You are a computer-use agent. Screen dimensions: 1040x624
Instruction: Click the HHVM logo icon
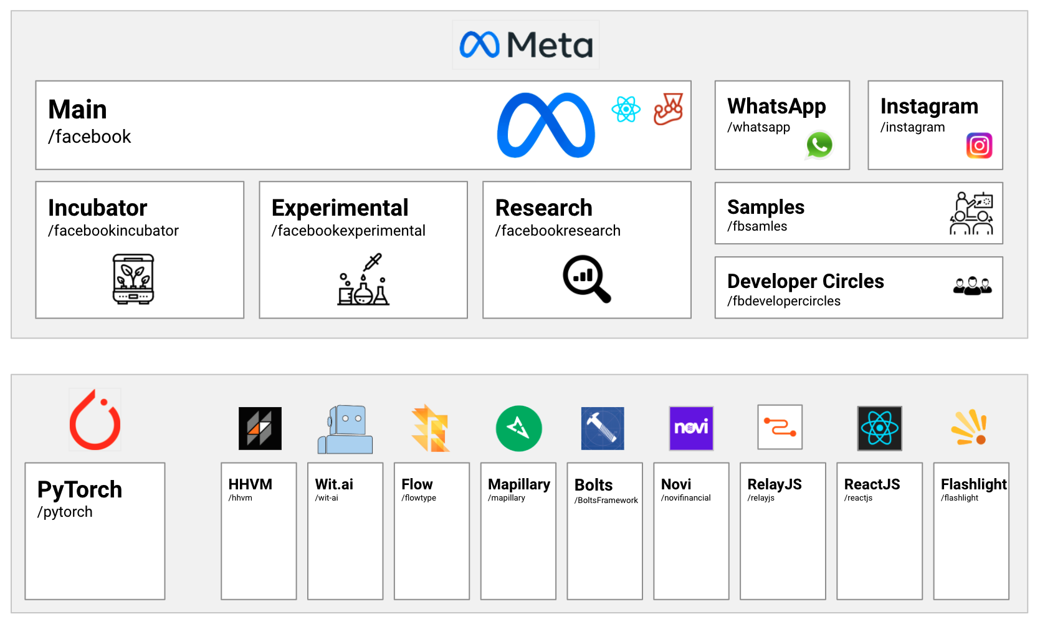tap(260, 428)
